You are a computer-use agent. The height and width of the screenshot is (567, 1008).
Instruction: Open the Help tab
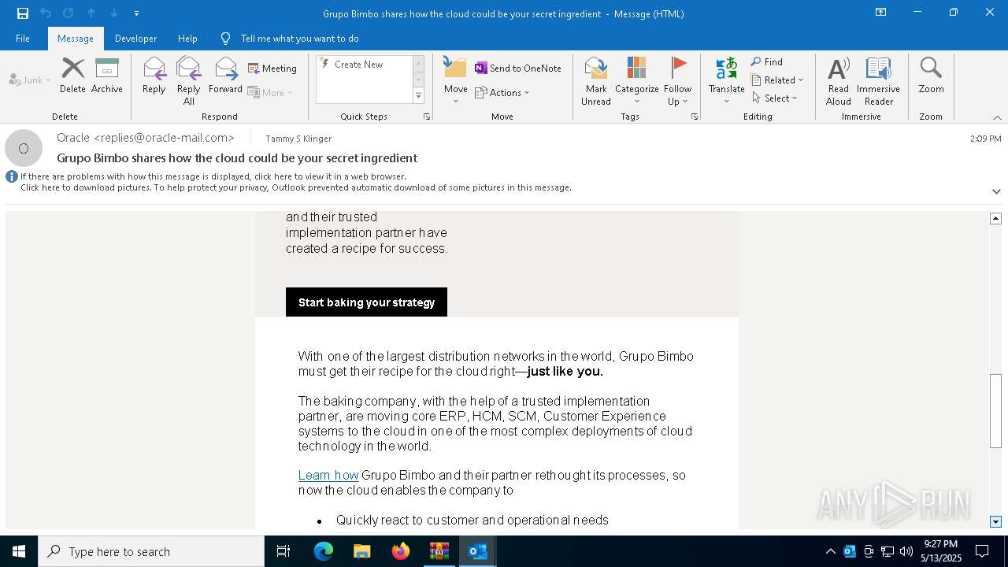[187, 39]
